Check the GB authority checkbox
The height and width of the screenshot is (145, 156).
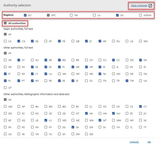(73, 41)
